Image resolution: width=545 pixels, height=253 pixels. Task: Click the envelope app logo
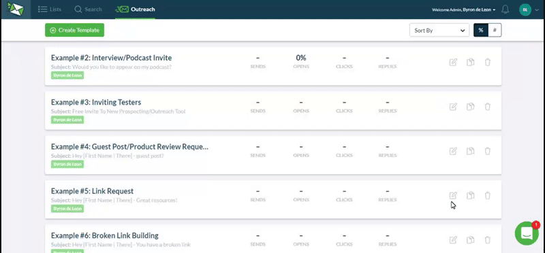click(16, 9)
